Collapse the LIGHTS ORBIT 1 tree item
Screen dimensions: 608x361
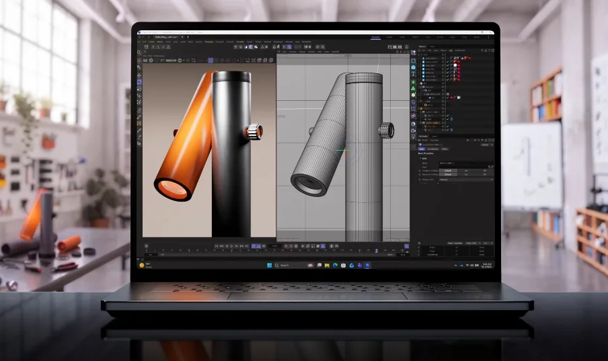[421, 112]
